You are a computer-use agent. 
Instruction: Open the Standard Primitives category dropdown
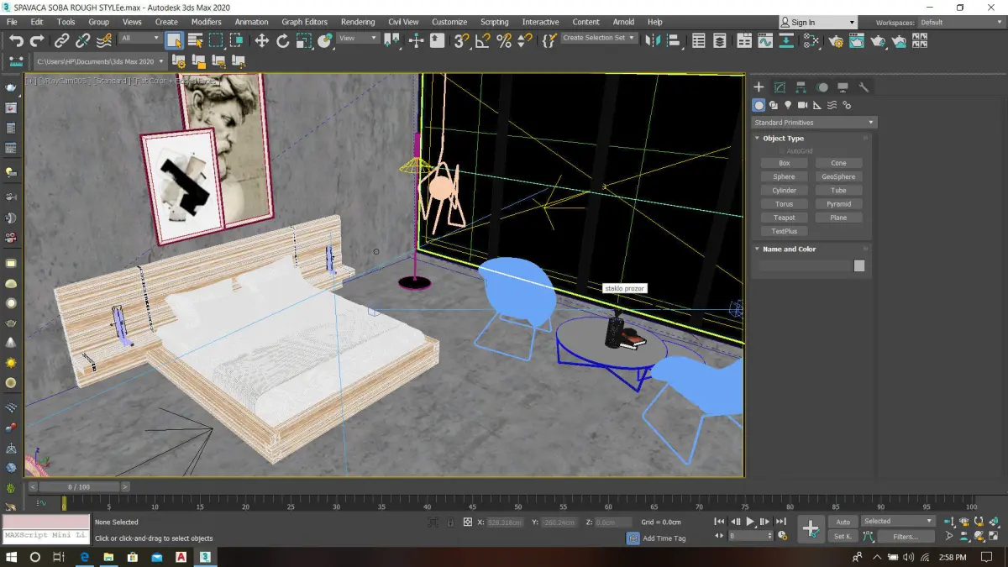pyautogui.click(x=814, y=123)
